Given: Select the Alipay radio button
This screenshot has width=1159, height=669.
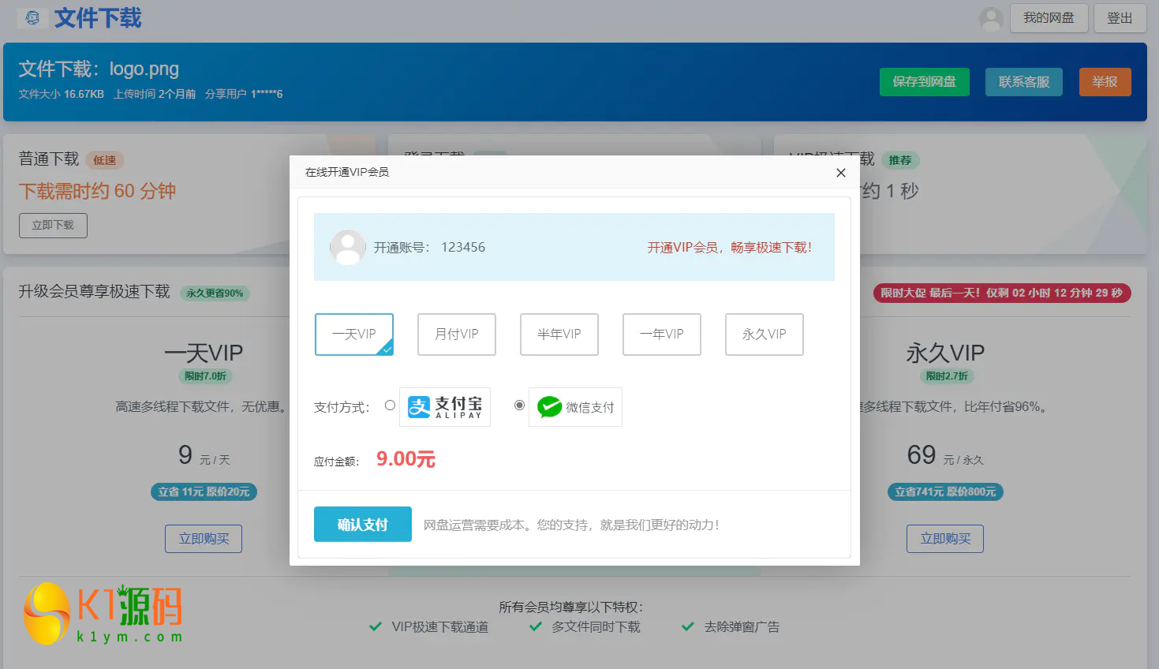Looking at the screenshot, I should (390, 406).
